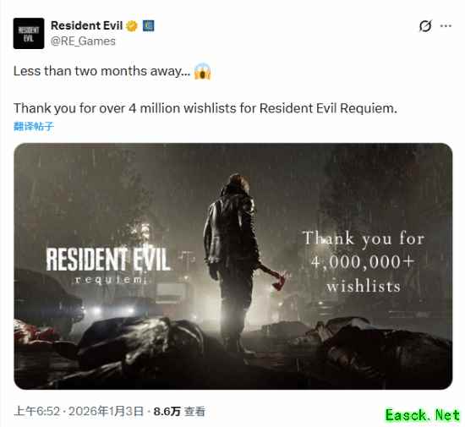This screenshot has width=465, height=427.
Task: Click the car headlights in the image
Action: 113,310
